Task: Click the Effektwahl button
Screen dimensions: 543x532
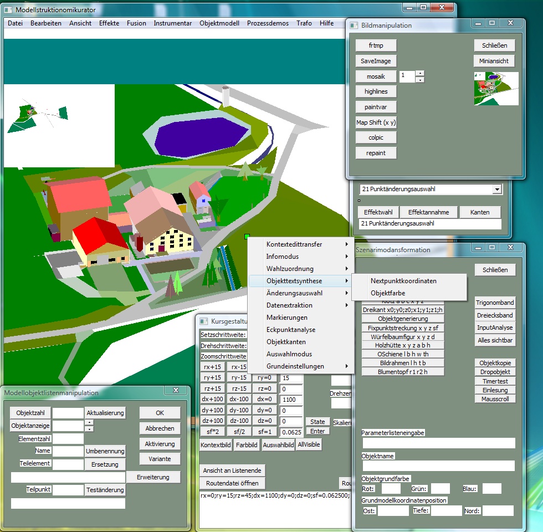Action: click(378, 212)
